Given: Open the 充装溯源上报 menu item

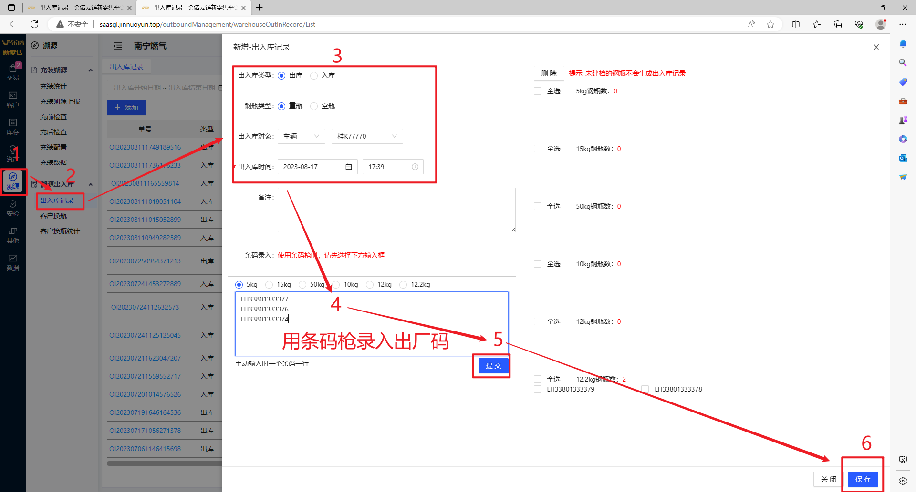Looking at the screenshot, I should [60, 102].
